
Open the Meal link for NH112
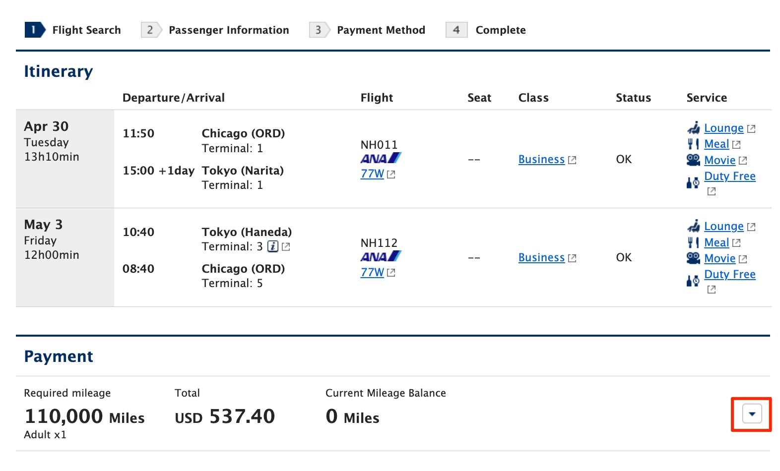[716, 242]
